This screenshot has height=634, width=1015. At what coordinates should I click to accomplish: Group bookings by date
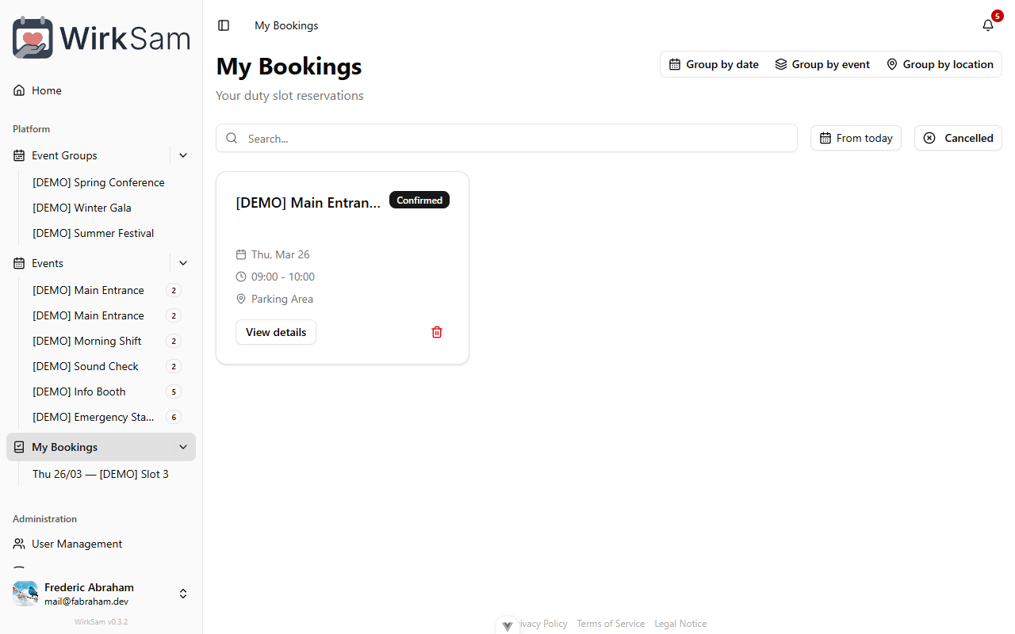pyautogui.click(x=714, y=64)
